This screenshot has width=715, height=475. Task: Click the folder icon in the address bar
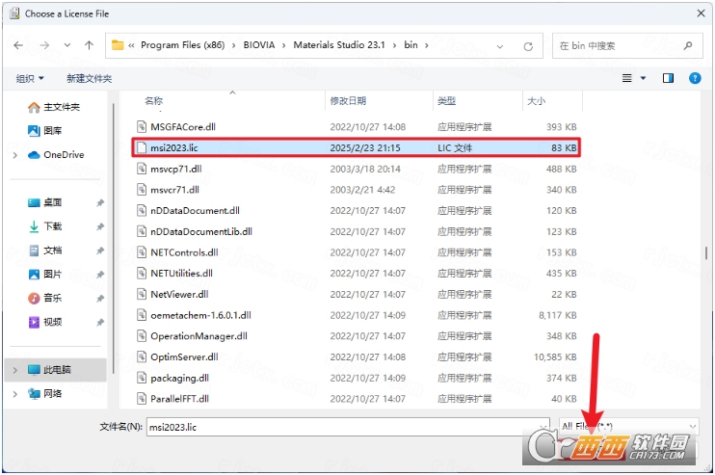[x=118, y=45]
